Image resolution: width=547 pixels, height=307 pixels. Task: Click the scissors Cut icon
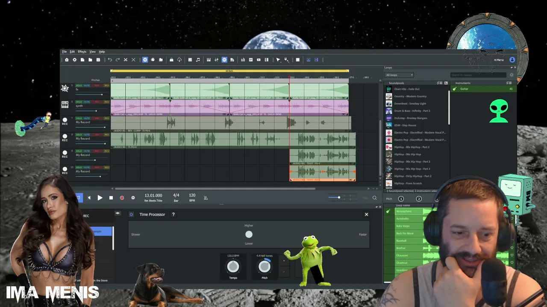click(x=126, y=60)
